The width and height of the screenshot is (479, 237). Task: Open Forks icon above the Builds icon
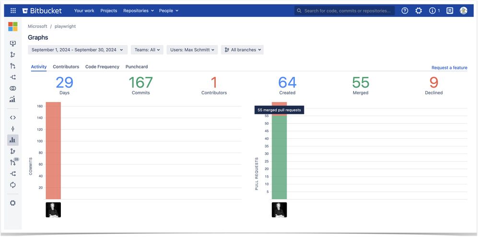(x=13, y=173)
